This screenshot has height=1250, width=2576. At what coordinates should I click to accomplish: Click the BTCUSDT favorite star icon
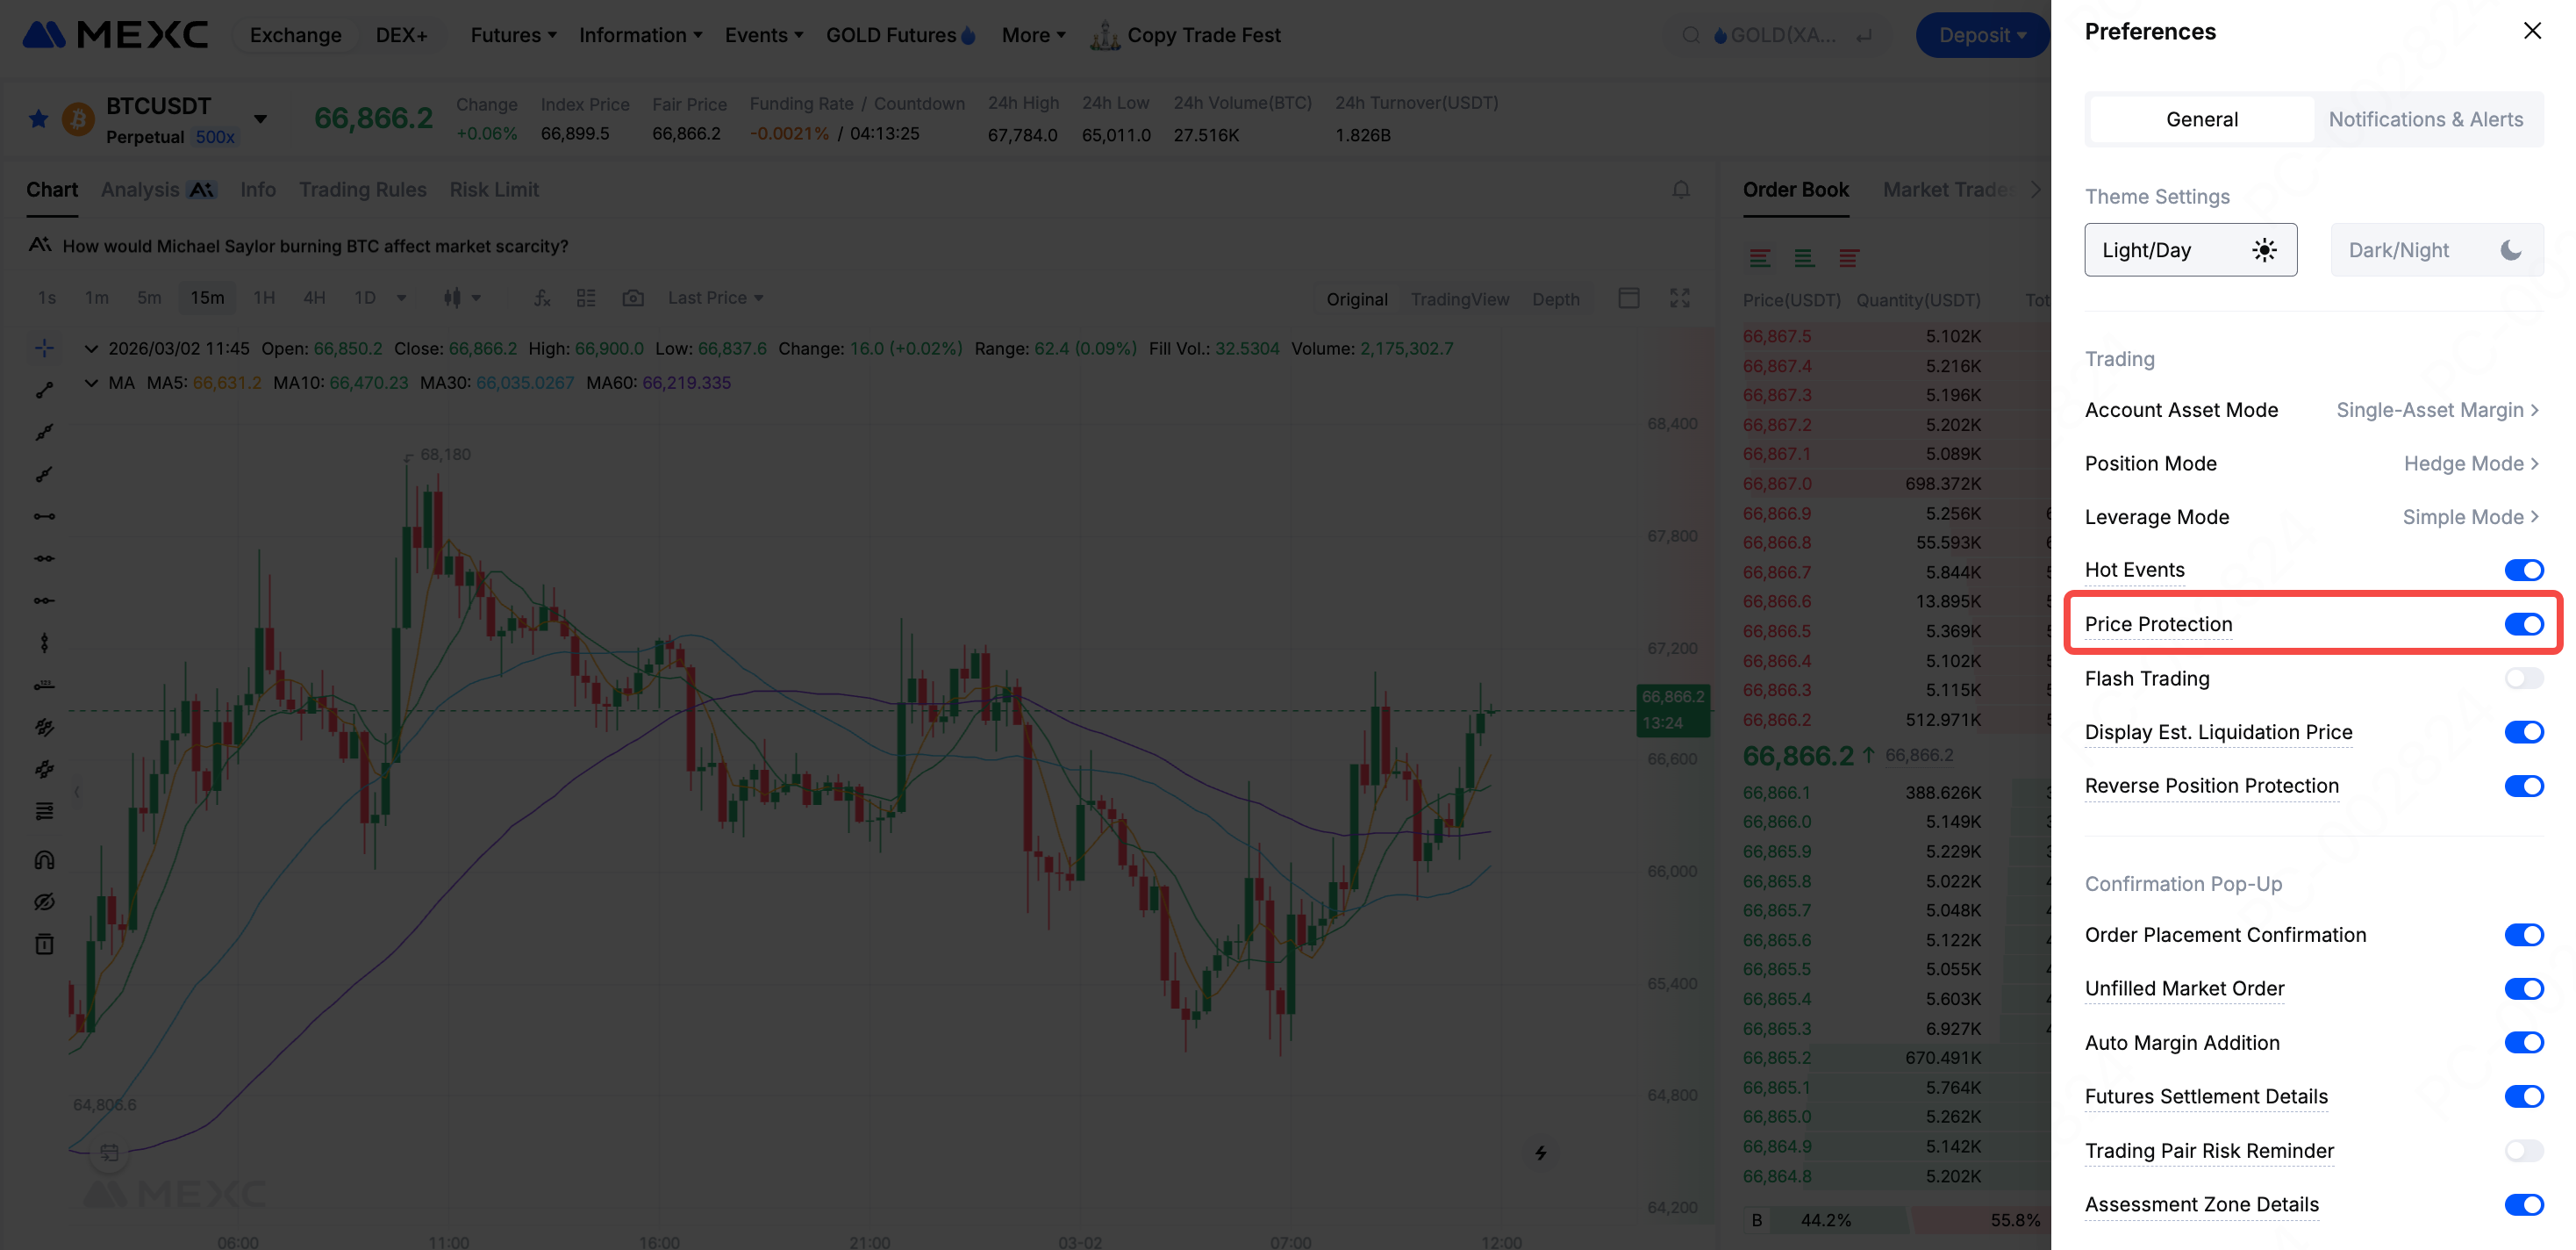(38, 119)
